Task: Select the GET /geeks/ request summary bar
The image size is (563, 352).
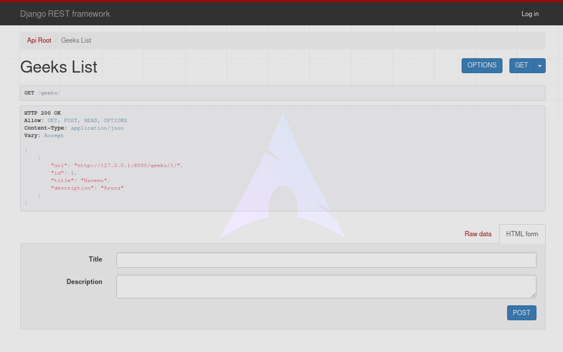Action: tap(282, 93)
